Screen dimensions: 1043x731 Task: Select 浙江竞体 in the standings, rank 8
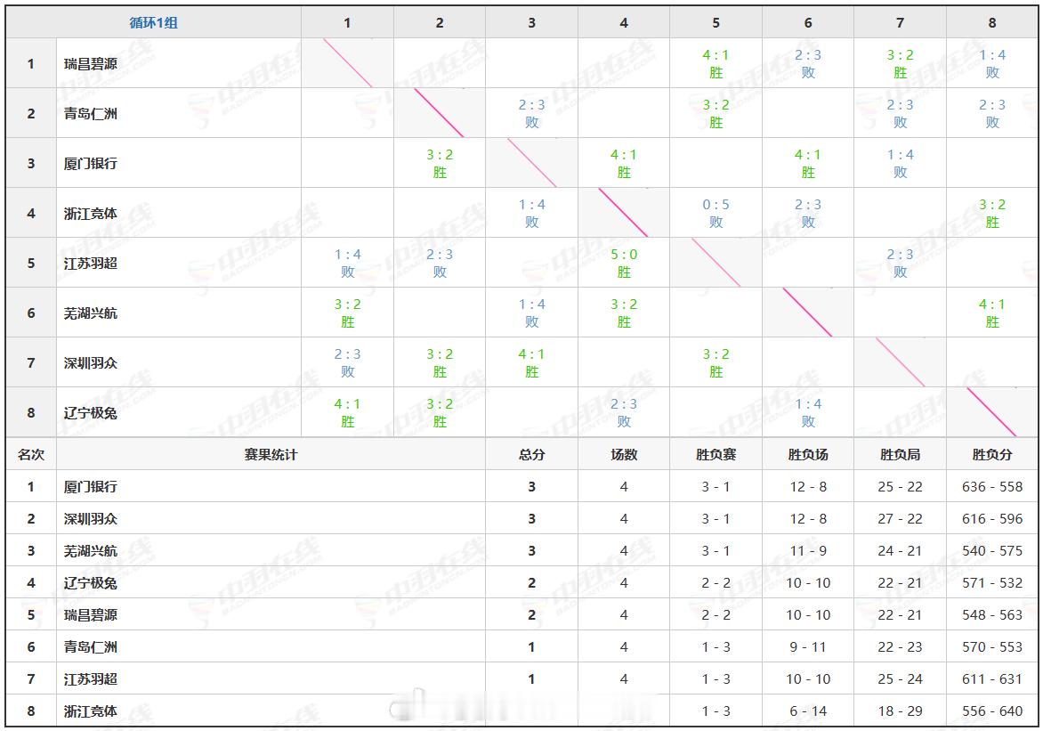pos(91,711)
